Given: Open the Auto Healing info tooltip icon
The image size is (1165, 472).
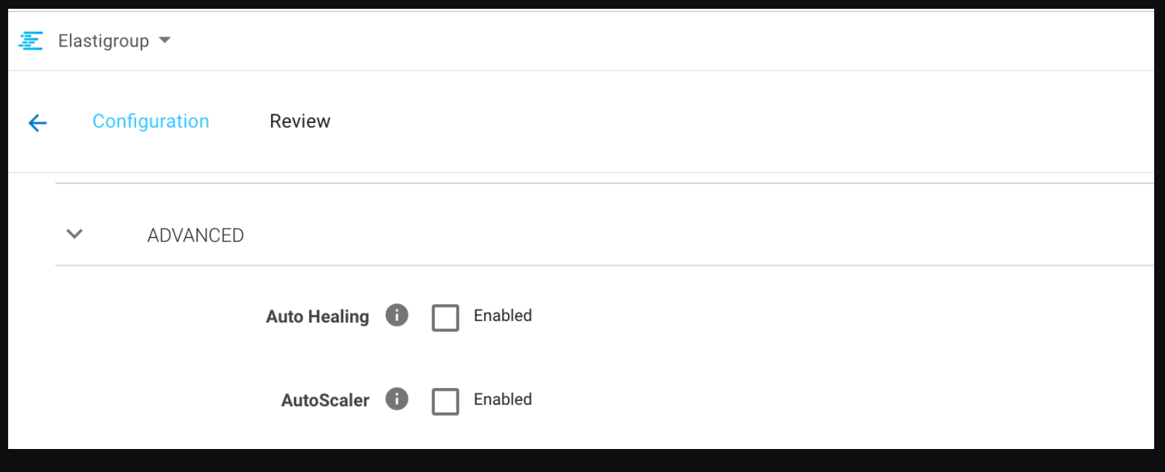Looking at the screenshot, I should point(397,315).
